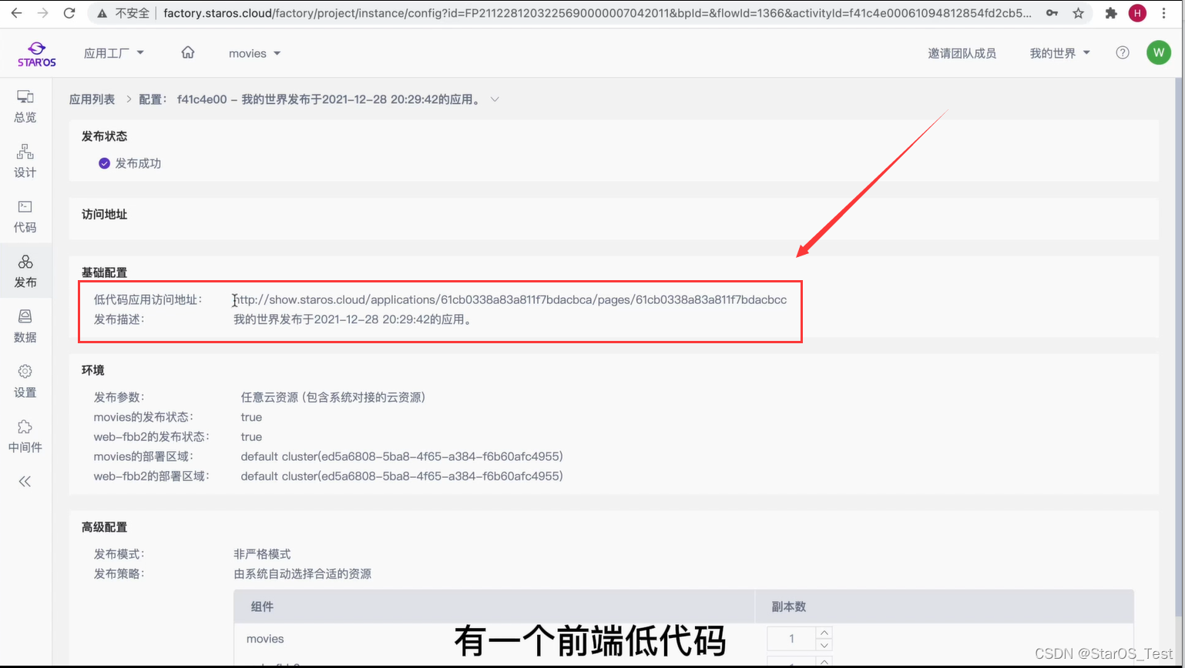Click 高级配置 section heading
Image resolution: width=1185 pixels, height=668 pixels.
tap(104, 527)
